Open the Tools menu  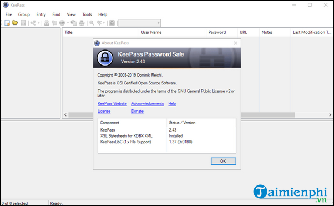(87, 14)
